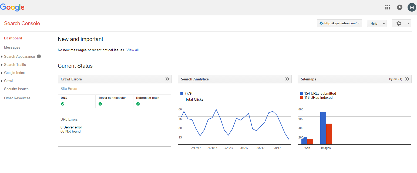Click the red Web indexed bar

coord(310,142)
